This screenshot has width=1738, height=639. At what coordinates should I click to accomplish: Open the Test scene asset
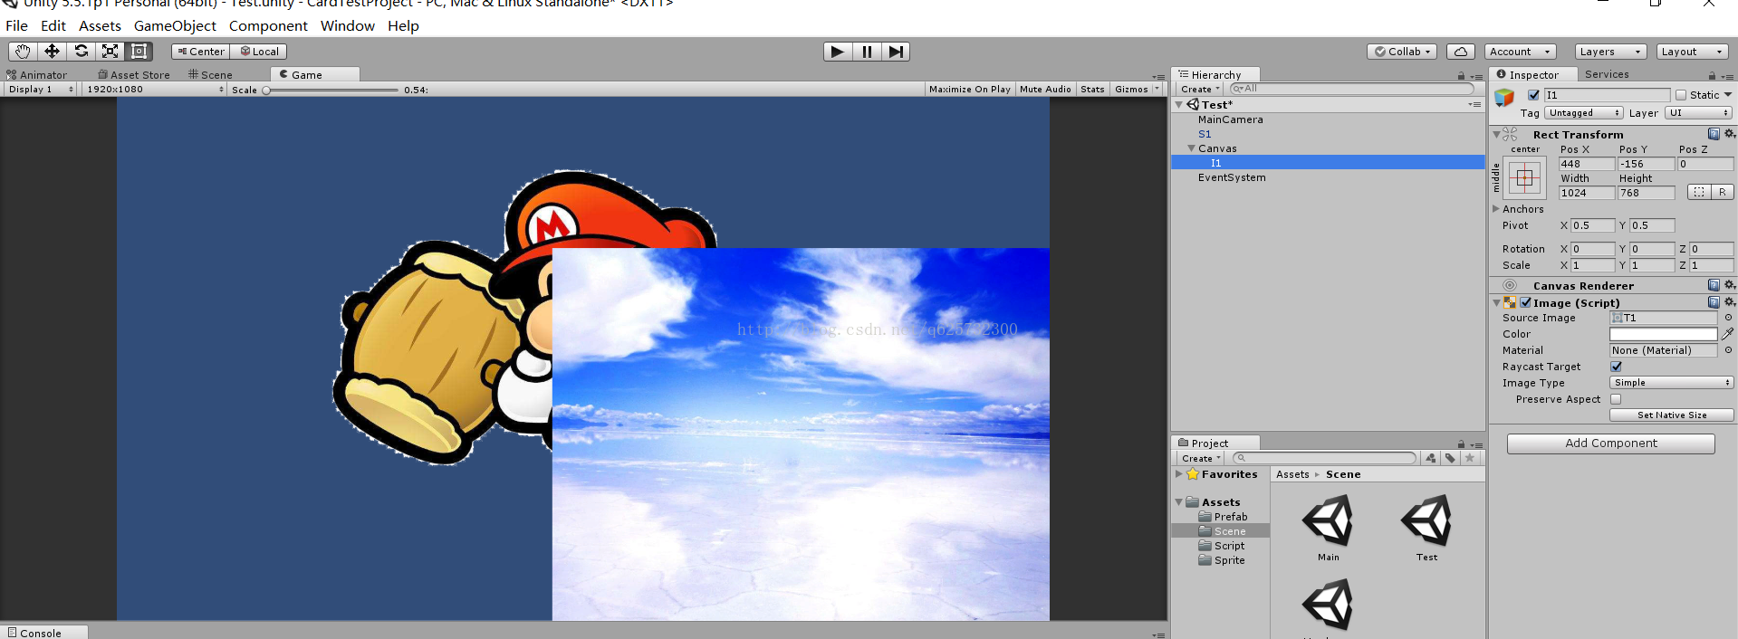pos(1426,529)
